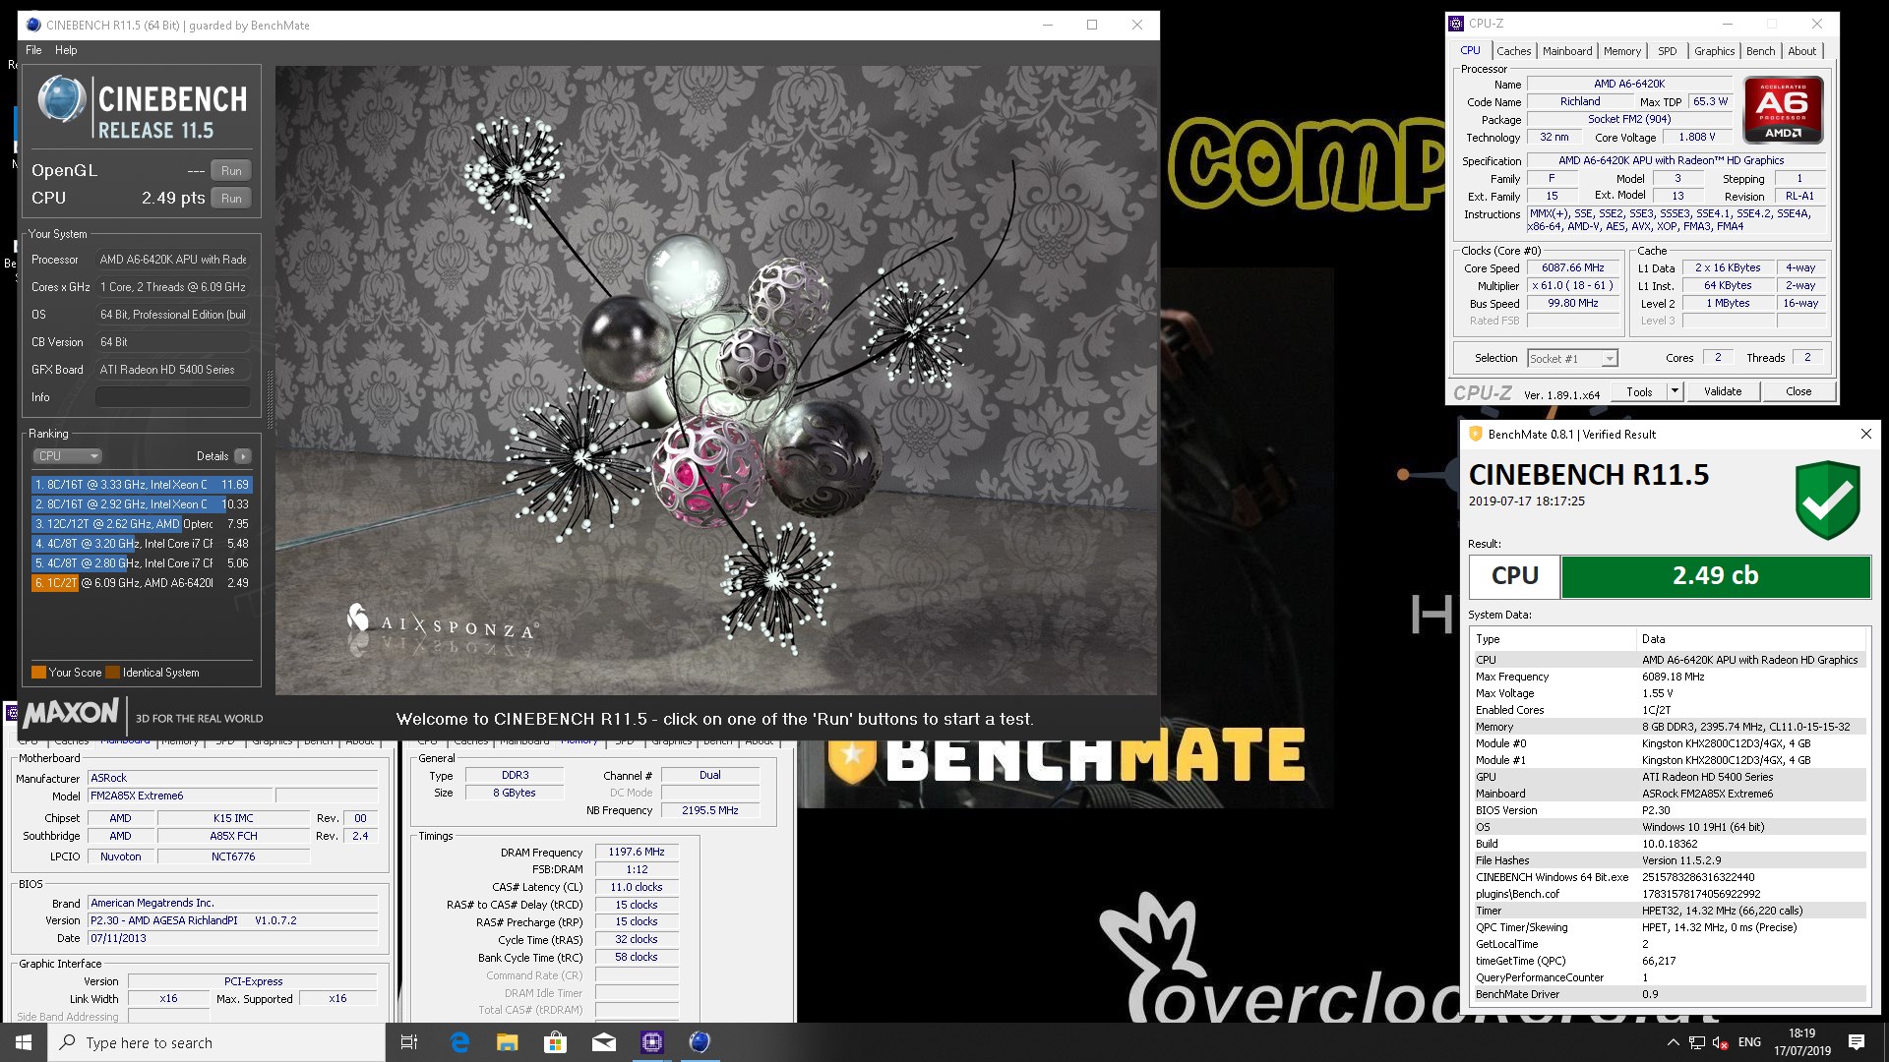Click the network tray icon
1889x1062 pixels.
coord(1697,1042)
